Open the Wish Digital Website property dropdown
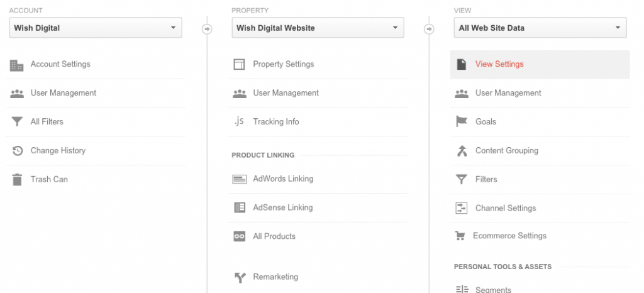 point(318,28)
